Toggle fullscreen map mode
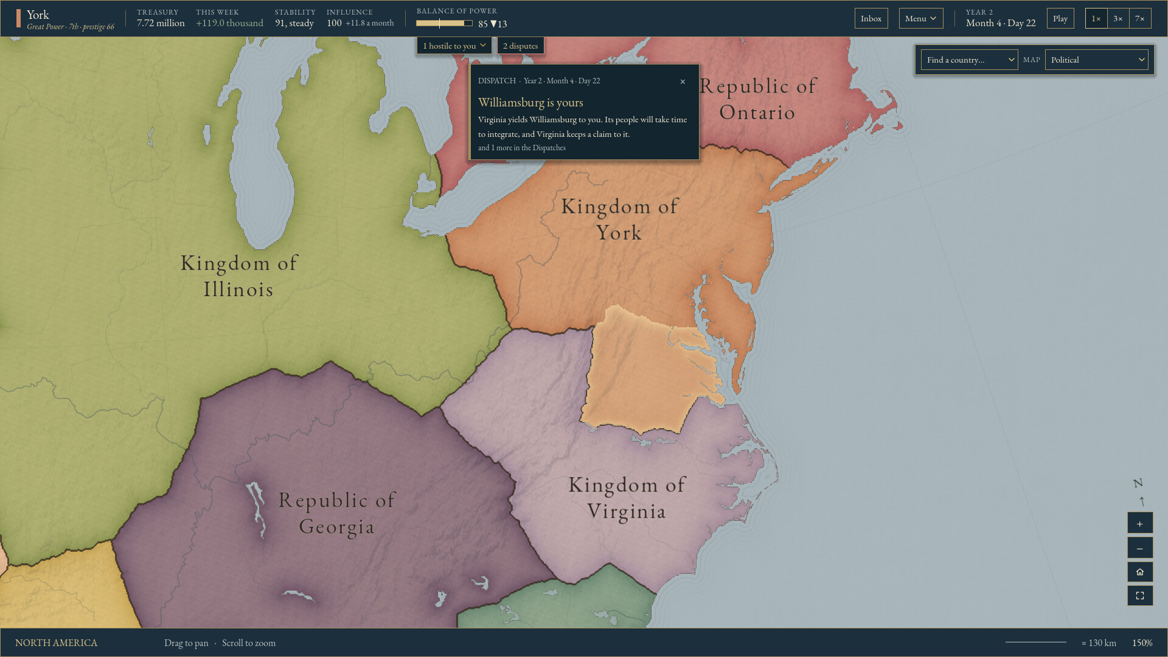The height and width of the screenshot is (657, 1168). pyautogui.click(x=1139, y=596)
